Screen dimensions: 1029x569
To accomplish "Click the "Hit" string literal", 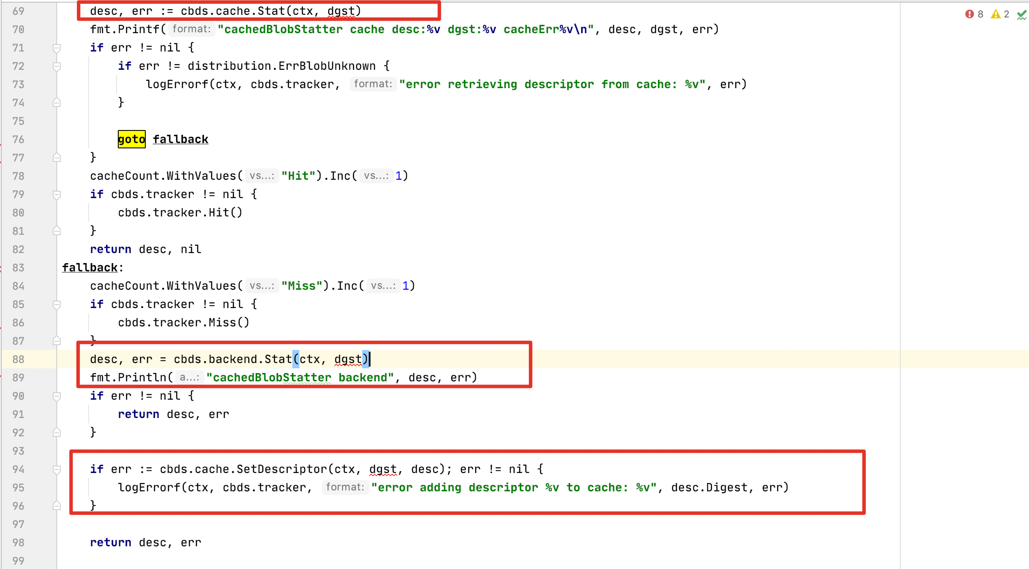I will (298, 176).
